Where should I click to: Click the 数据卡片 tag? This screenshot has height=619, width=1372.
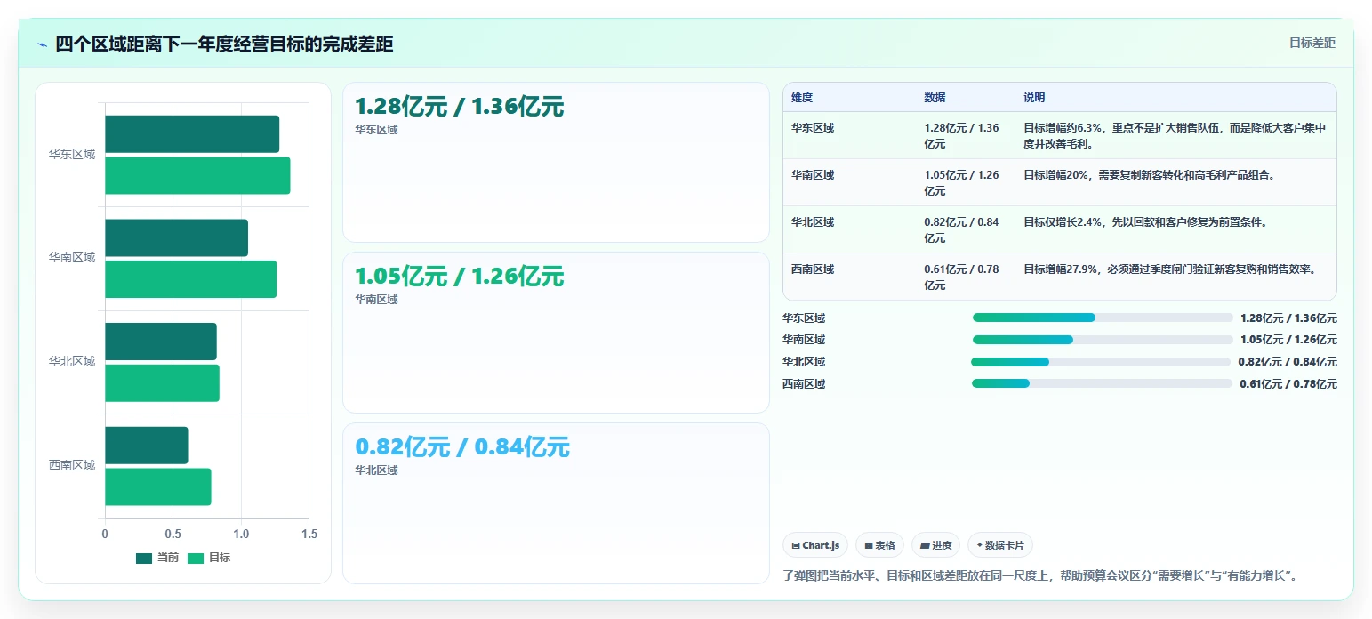click(1000, 545)
